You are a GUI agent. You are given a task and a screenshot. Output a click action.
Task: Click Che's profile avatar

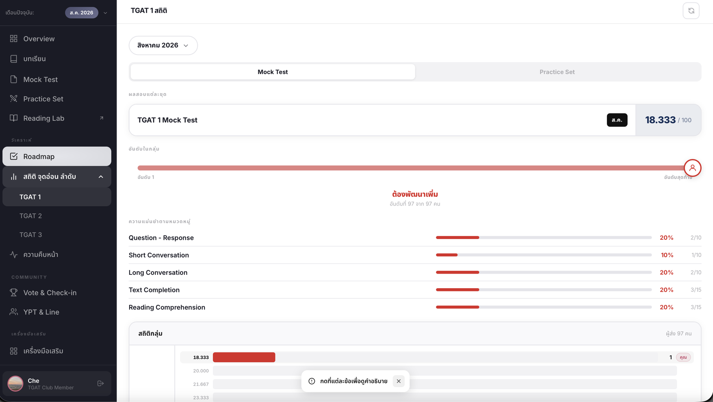[x=15, y=383]
